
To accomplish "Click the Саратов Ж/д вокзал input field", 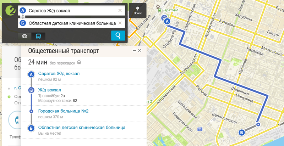I will 72,11.
